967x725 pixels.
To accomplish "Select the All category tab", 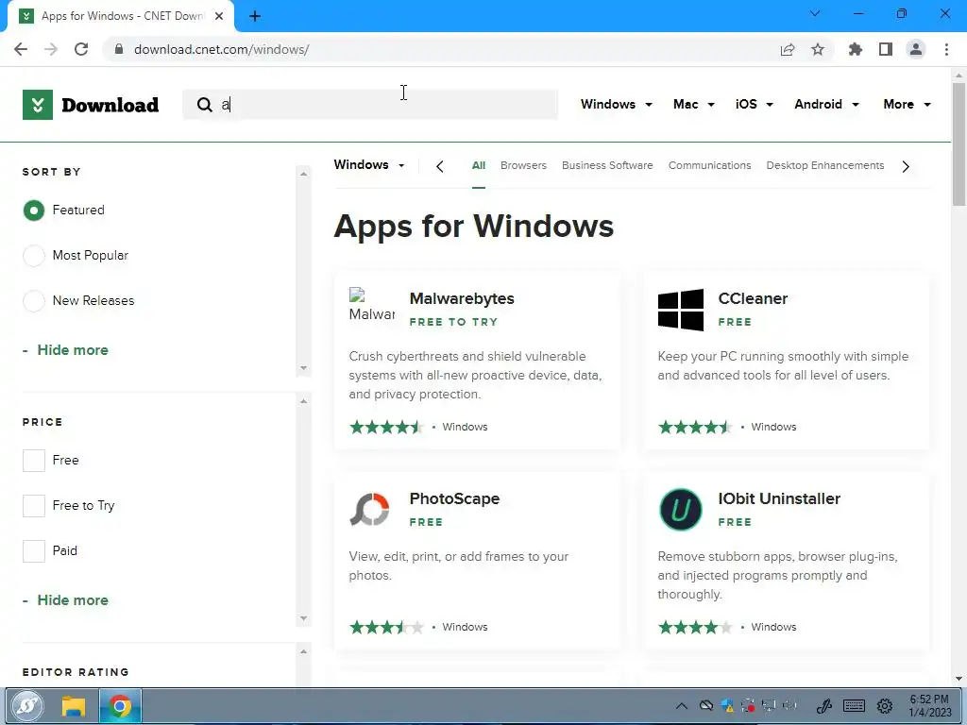I will 479,166.
